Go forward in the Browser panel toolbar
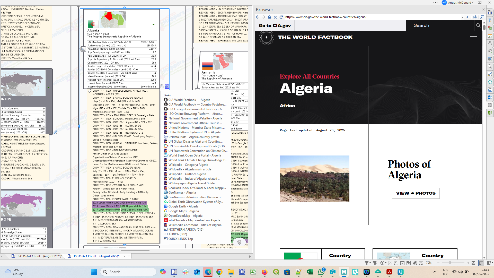This screenshot has height=278, width=494. point(263,17)
